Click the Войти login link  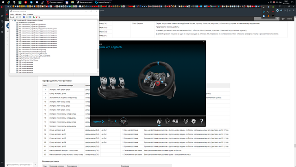click(290, 19)
